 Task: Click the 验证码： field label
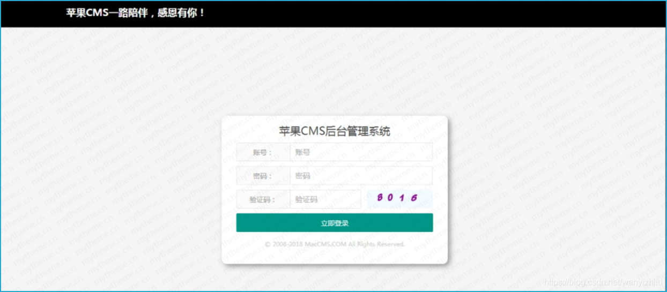263,199
